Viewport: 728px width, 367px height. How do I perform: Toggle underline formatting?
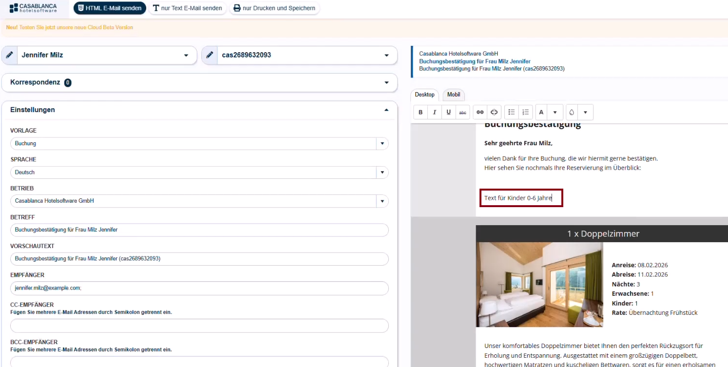(448, 112)
